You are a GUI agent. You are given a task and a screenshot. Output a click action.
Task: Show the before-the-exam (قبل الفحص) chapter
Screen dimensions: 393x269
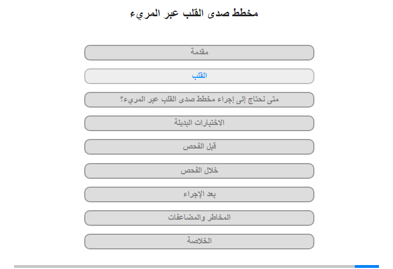pos(199,147)
